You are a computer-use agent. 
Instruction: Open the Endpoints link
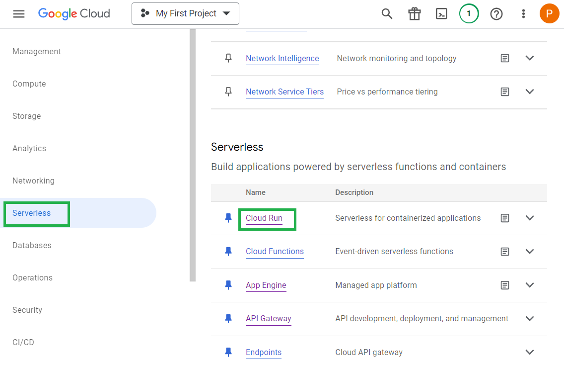pyautogui.click(x=264, y=353)
